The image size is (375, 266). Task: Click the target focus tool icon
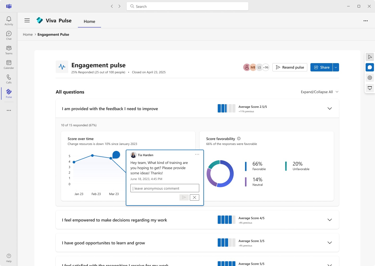tap(370, 78)
